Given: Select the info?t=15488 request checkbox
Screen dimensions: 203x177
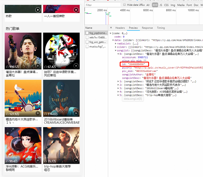Looking at the screenshot, I should click(87, 37).
